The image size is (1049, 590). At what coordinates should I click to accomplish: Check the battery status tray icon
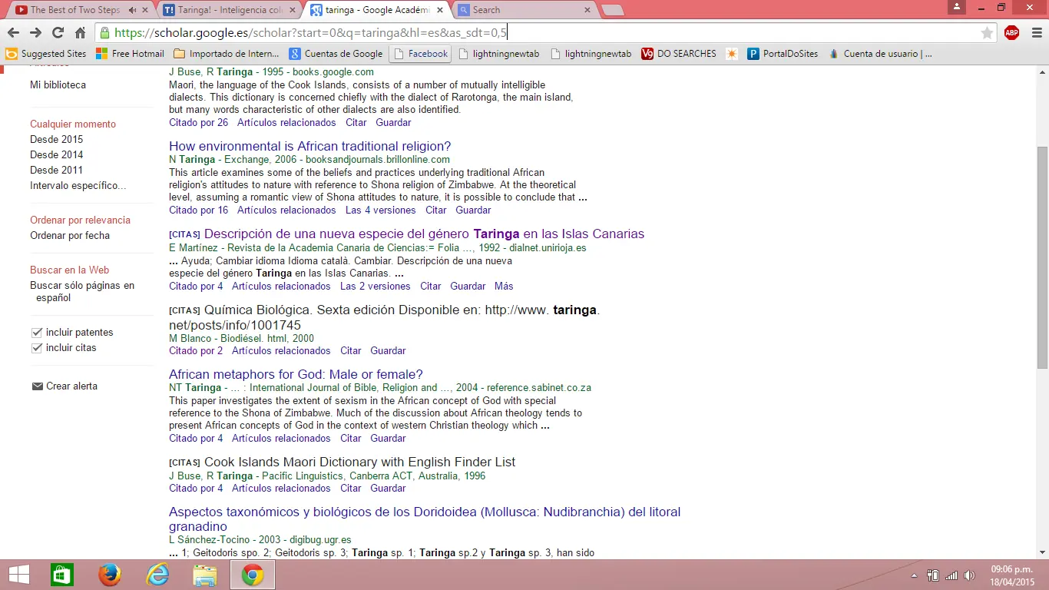[x=933, y=575]
